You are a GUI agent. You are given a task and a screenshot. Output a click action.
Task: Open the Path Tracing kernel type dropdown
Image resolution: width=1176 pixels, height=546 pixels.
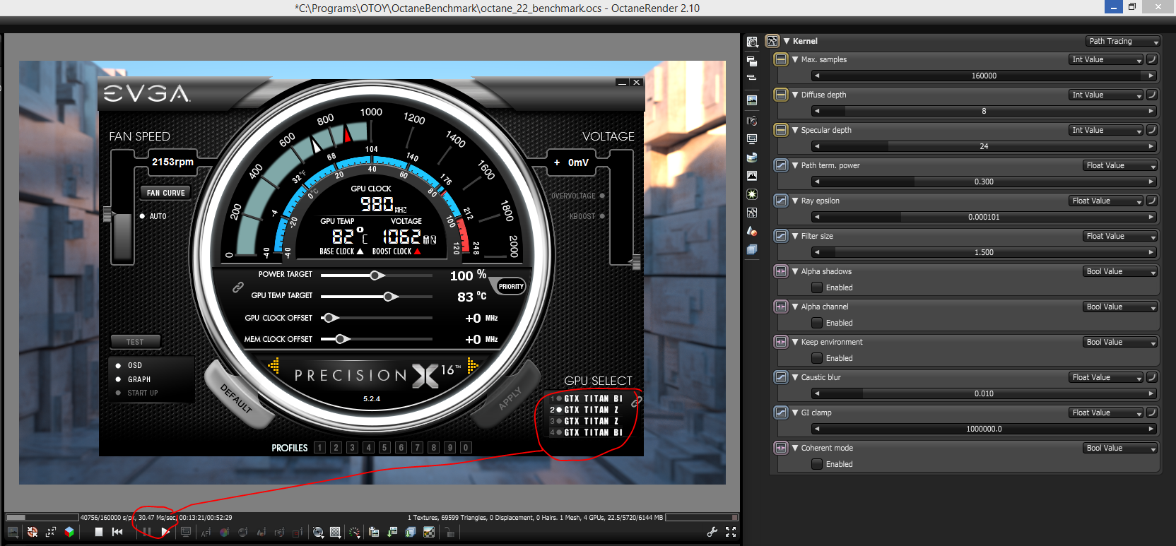1123,41
